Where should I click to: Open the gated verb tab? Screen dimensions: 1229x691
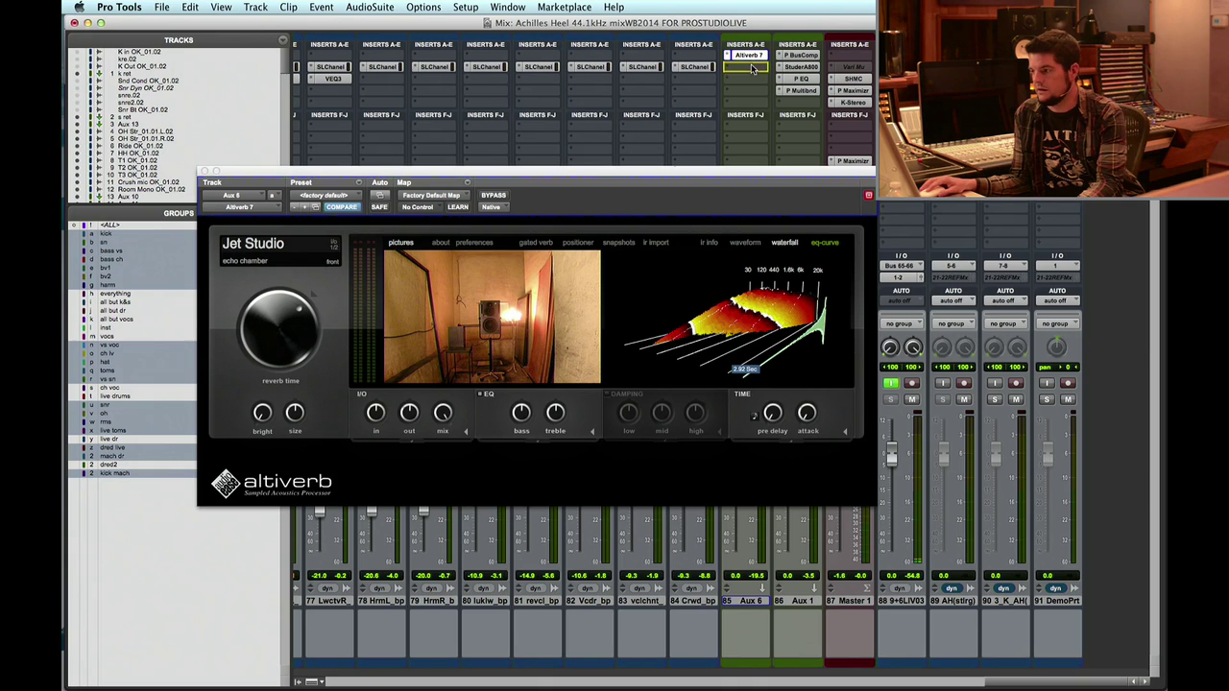coord(536,243)
